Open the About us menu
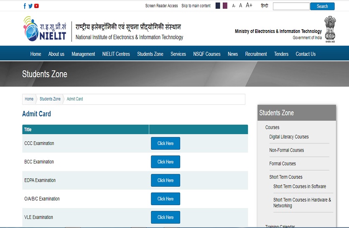The width and height of the screenshot is (349, 228). pyautogui.click(x=56, y=54)
